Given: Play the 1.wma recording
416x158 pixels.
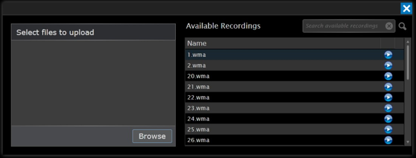Looking at the screenshot, I should pyautogui.click(x=388, y=55).
